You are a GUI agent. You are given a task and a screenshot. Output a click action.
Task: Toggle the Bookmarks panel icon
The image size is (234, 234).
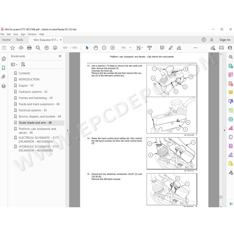(x=4, y=68)
